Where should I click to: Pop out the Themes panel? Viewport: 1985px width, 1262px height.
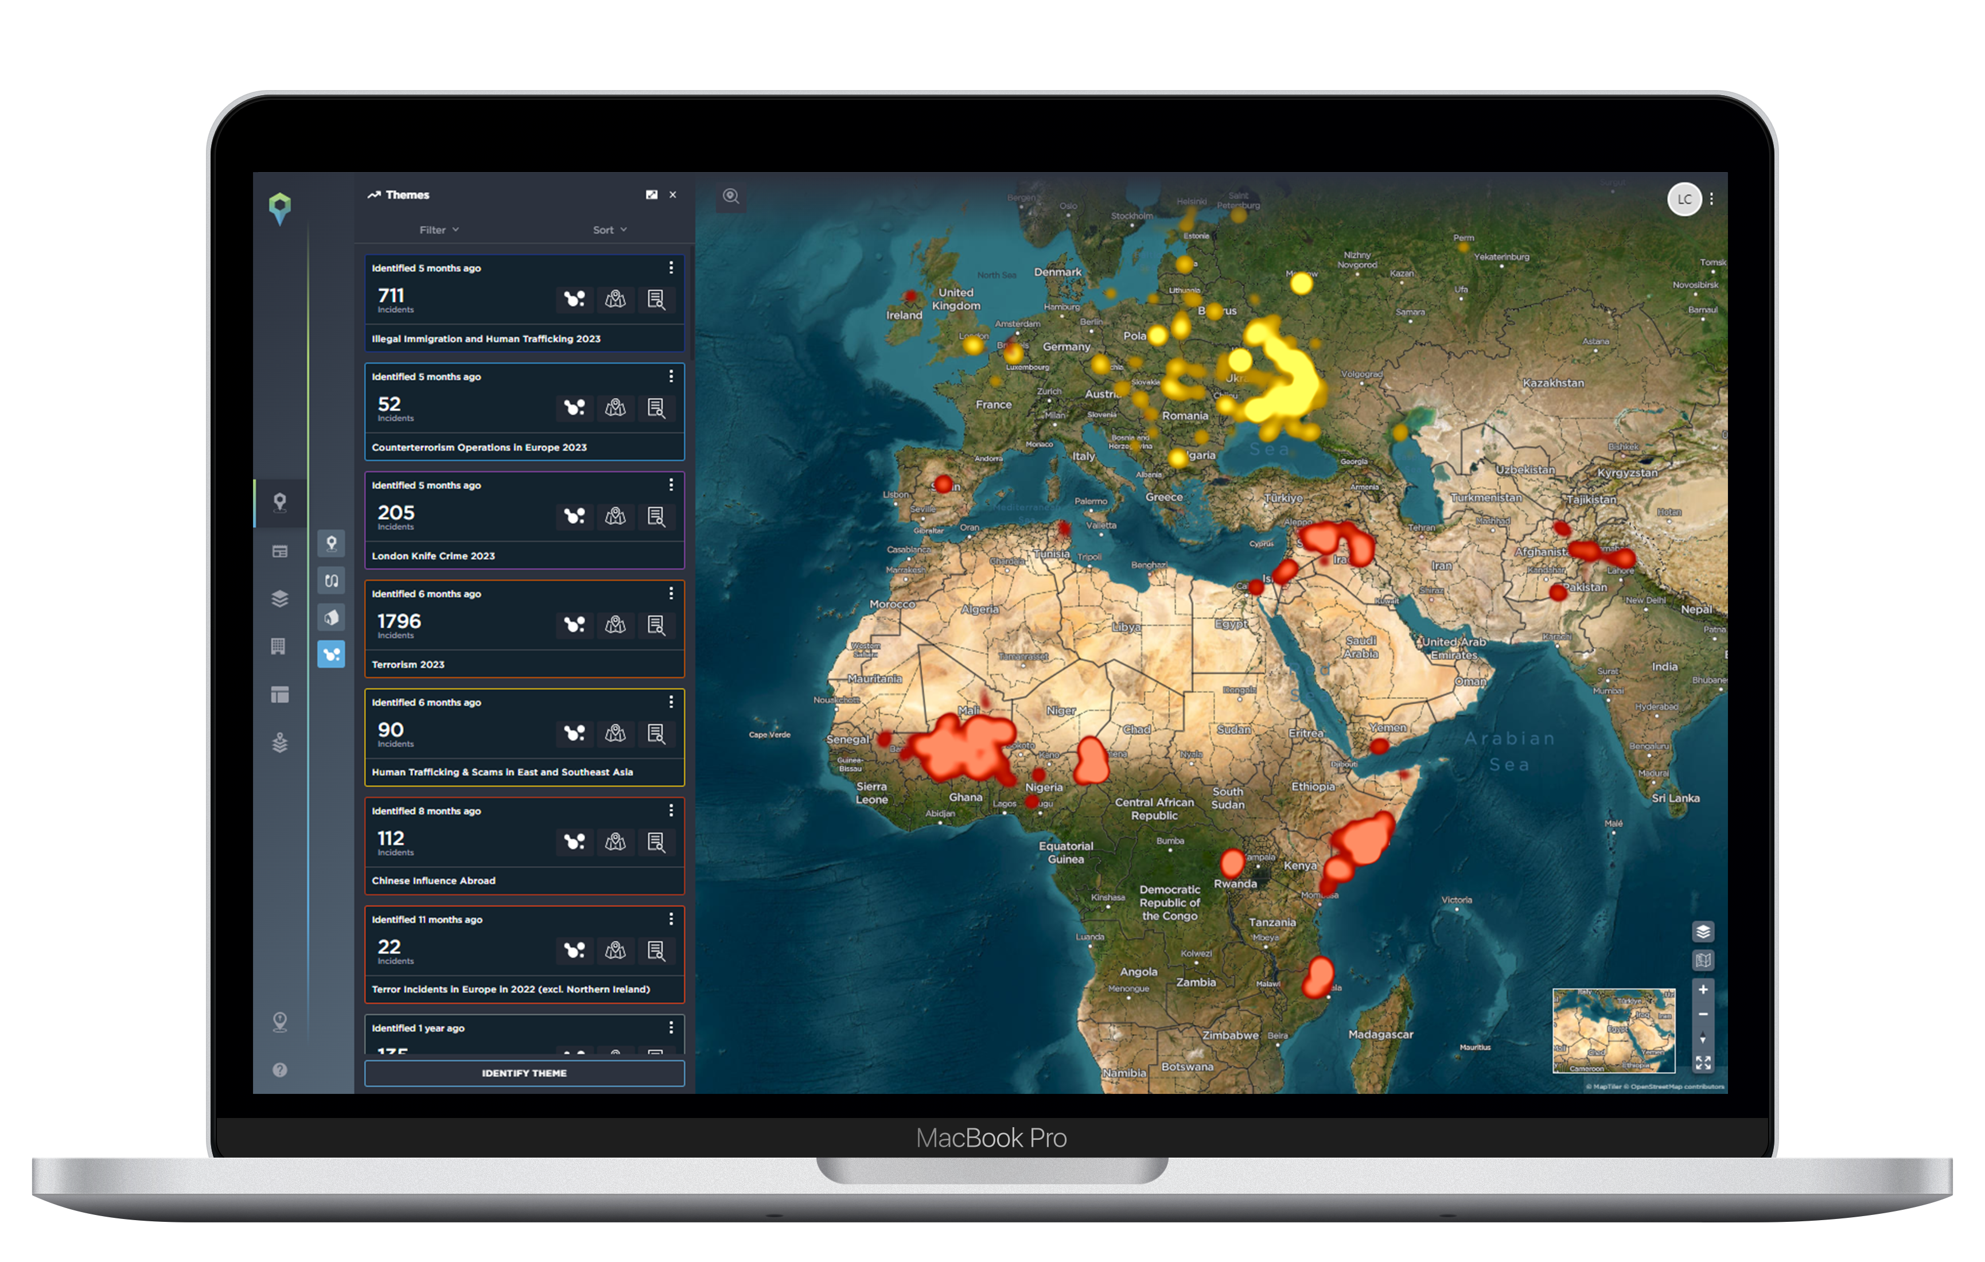652,194
